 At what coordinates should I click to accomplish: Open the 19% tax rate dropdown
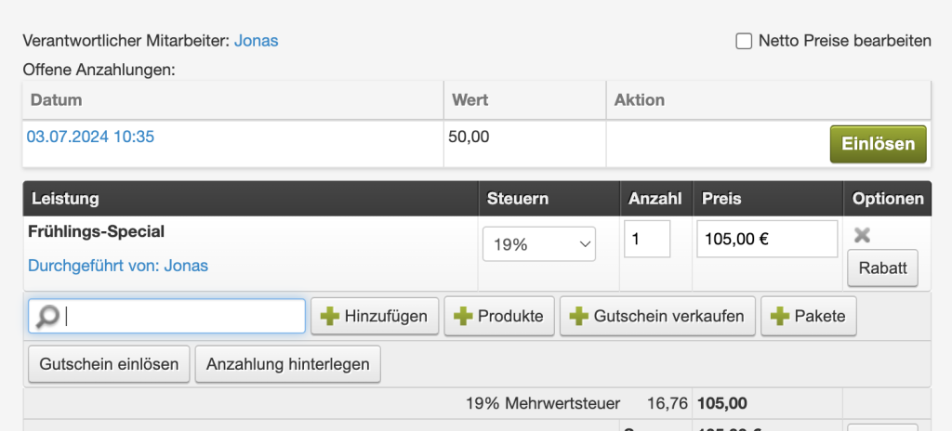[x=539, y=244]
